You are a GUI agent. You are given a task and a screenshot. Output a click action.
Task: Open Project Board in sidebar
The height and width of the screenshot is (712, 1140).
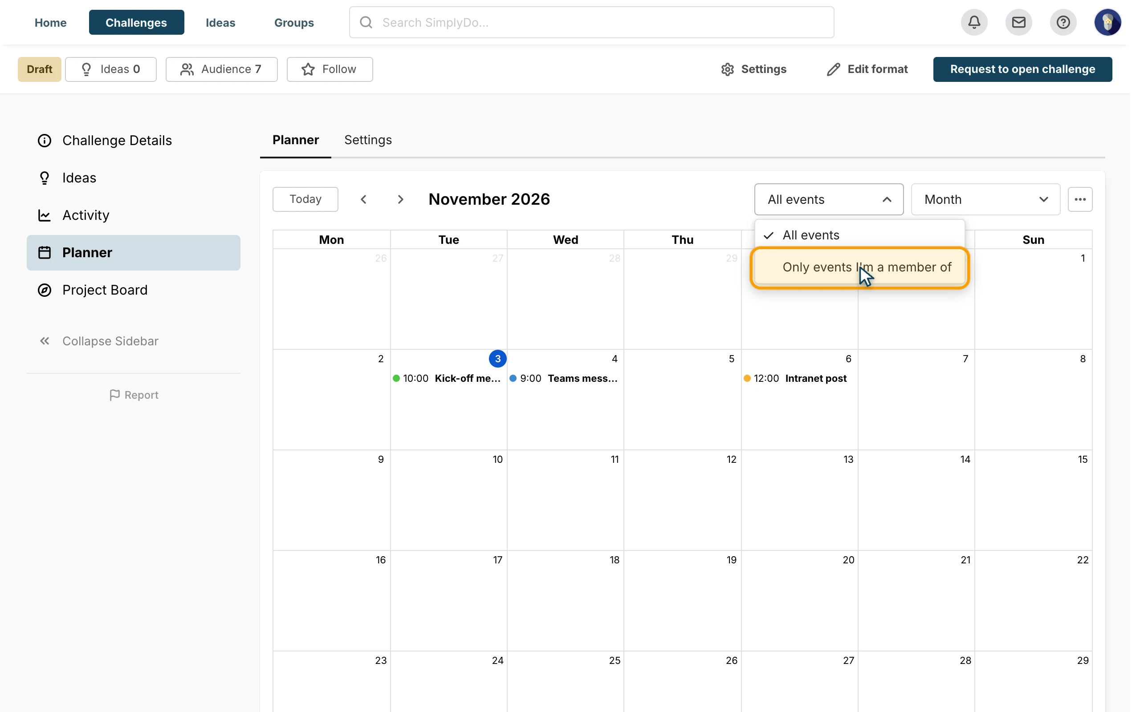133,290
